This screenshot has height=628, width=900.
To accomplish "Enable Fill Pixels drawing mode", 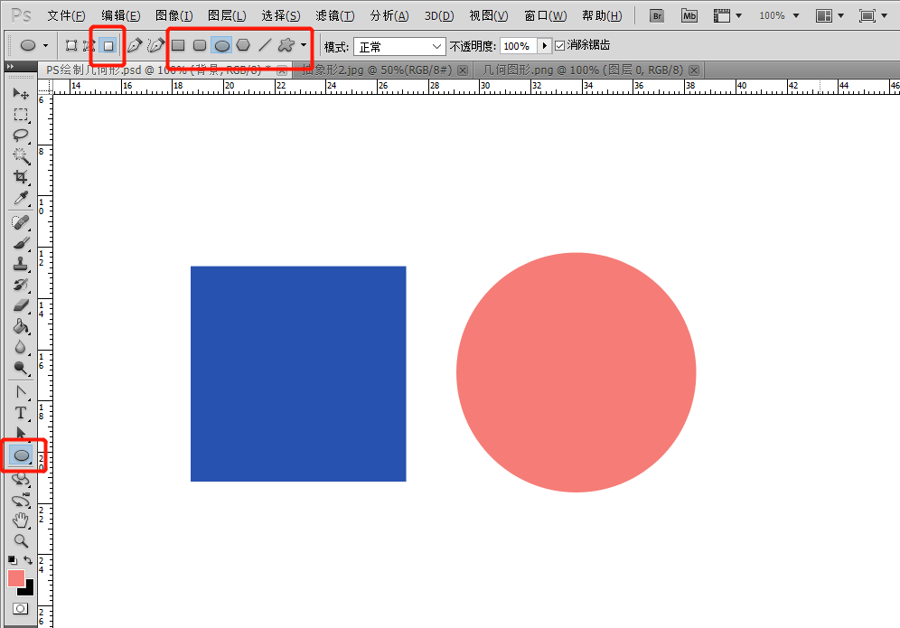I will coord(108,45).
